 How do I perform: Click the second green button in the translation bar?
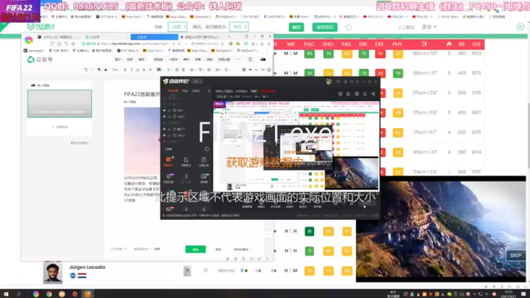(x=325, y=27)
